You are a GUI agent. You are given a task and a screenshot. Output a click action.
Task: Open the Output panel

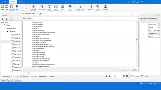click(x=3, y=80)
